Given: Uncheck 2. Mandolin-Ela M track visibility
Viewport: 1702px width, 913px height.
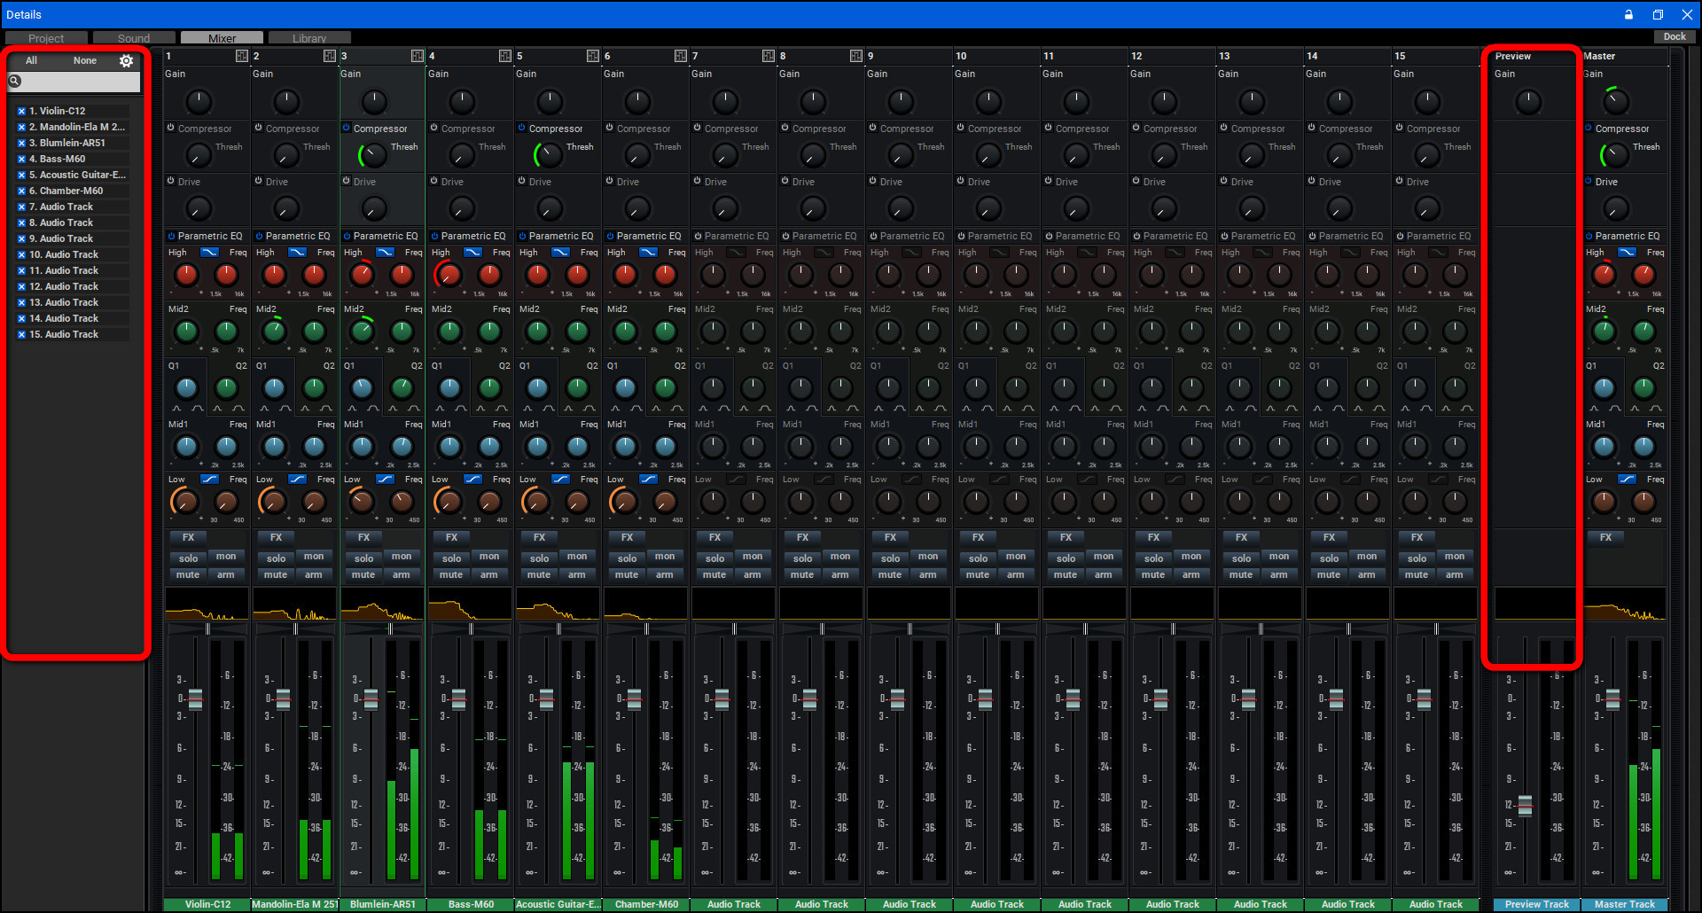Looking at the screenshot, I should coord(21,127).
